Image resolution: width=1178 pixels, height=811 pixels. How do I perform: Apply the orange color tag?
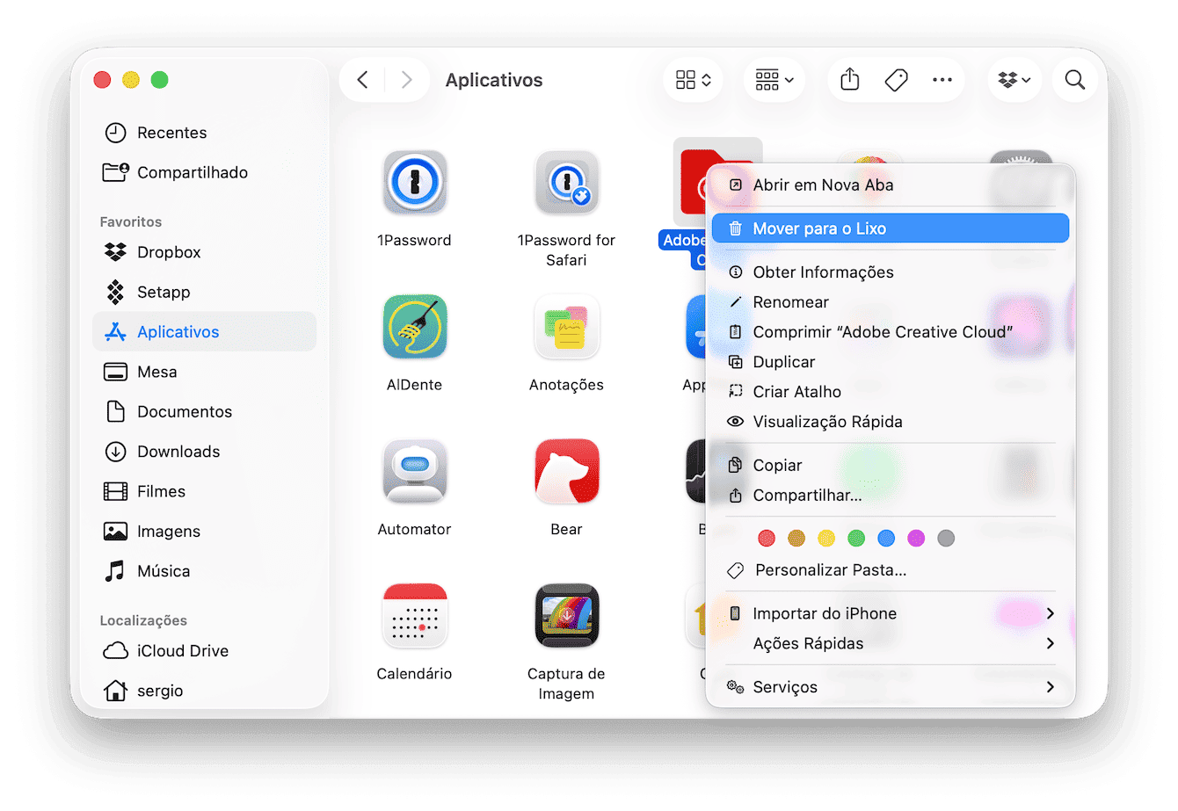coord(796,538)
